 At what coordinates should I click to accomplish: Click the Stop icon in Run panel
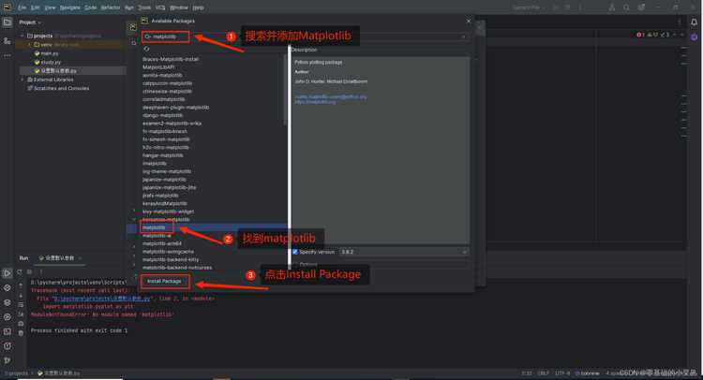pos(29,271)
